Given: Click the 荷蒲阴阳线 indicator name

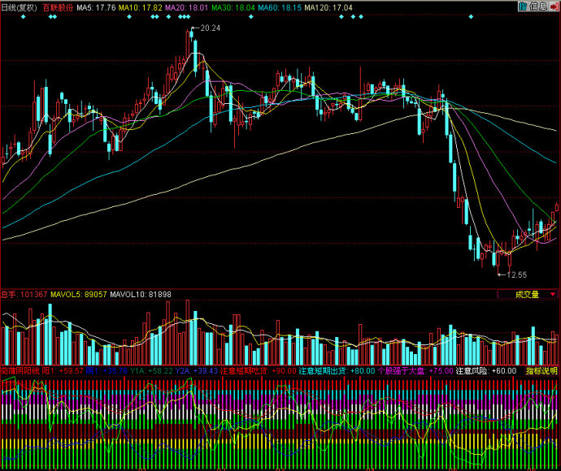Looking at the screenshot, I should click(20, 371).
